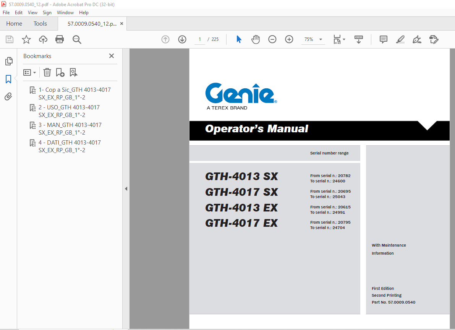Click the fit page scrolling icon
The height and width of the screenshot is (330, 455).
(x=337, y=39)
